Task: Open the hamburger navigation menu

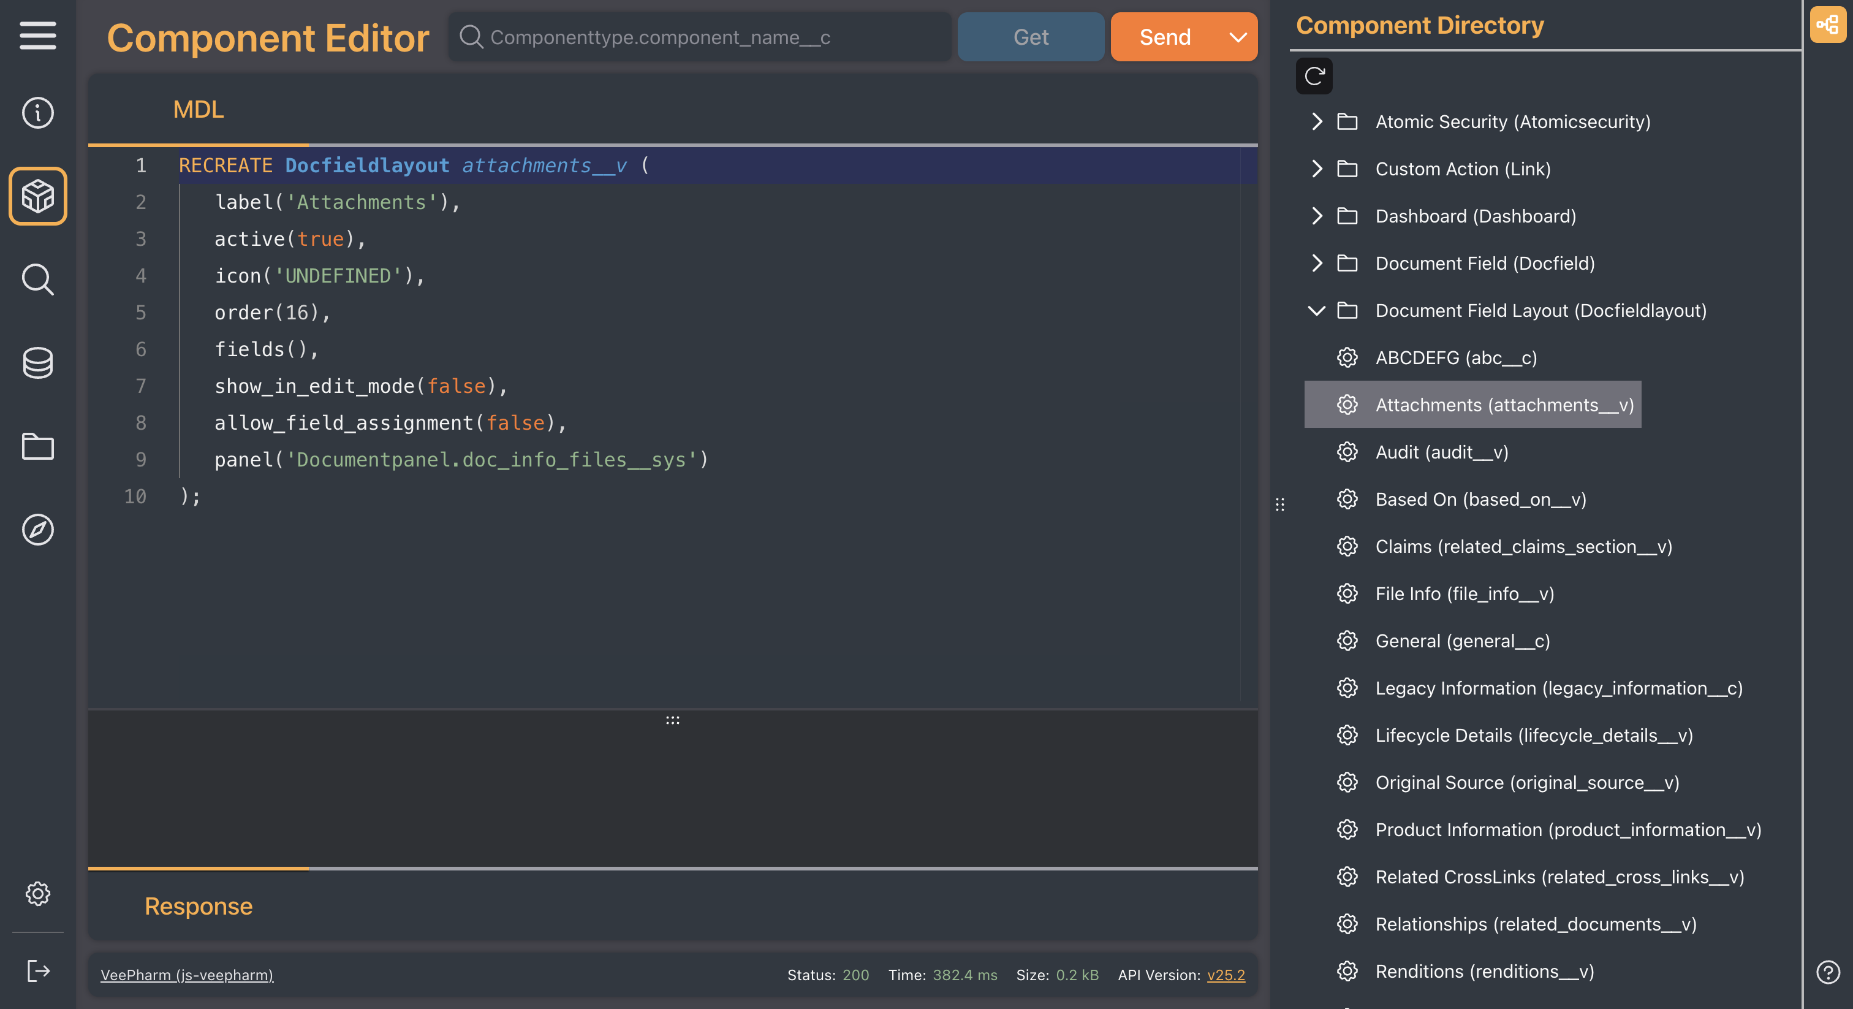Action: coord(37,36)
